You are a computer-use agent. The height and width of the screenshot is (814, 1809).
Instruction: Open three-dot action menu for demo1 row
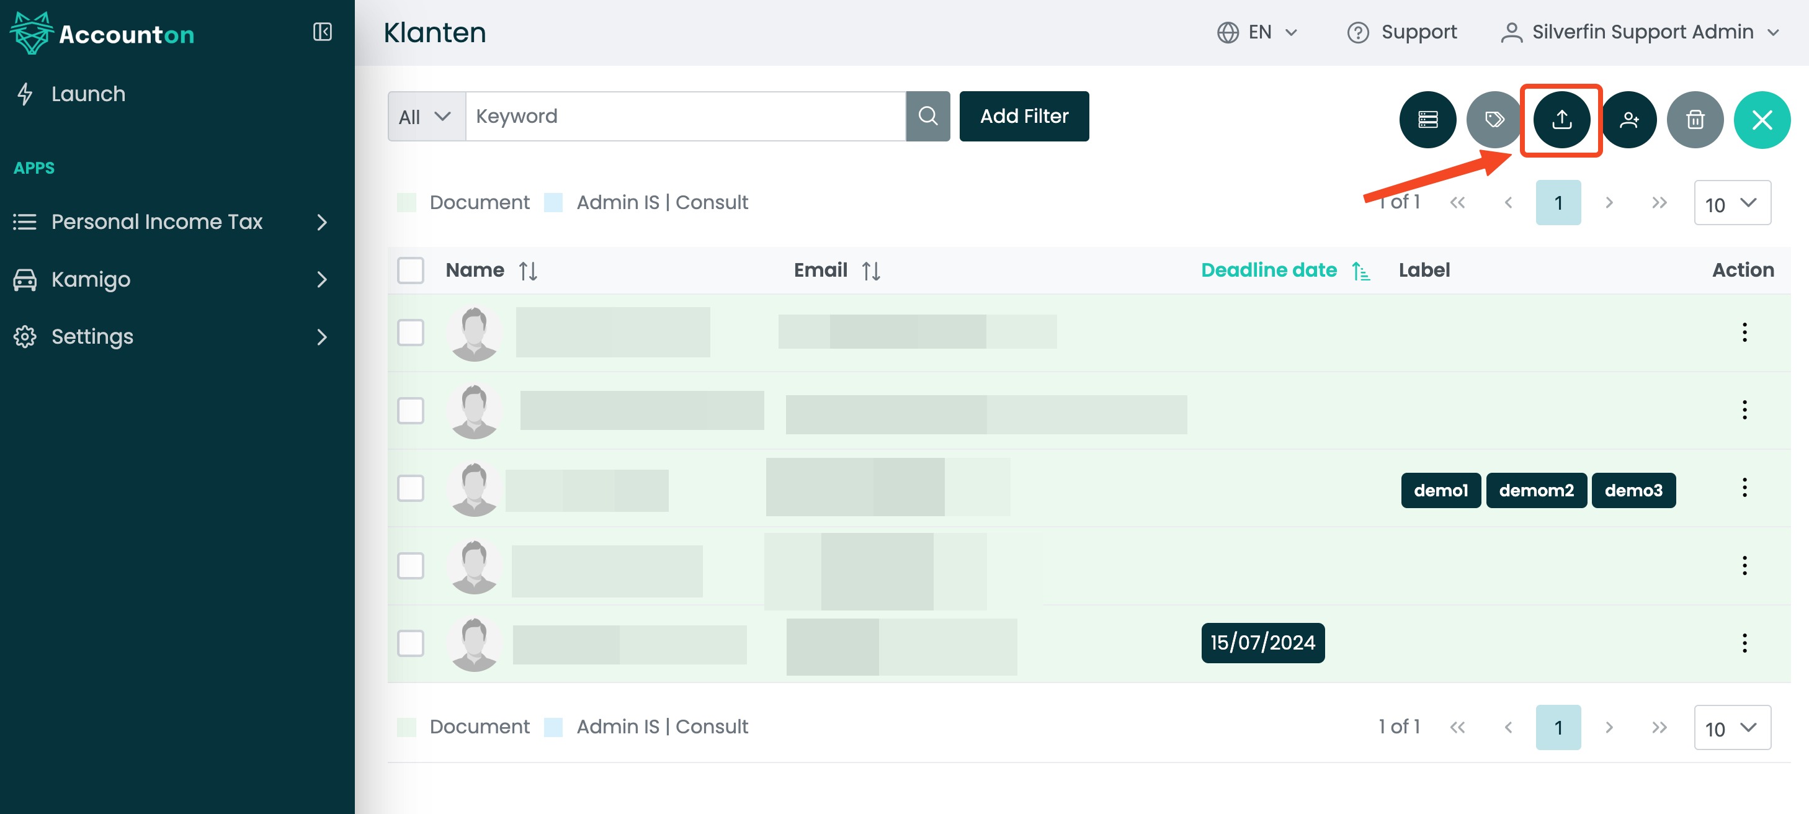1744,488
